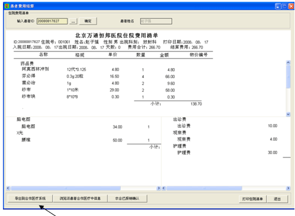Click left arrow of right pane scrollbar
The height and width of the screenshot is (216, 295).
[x=163, y=188]
